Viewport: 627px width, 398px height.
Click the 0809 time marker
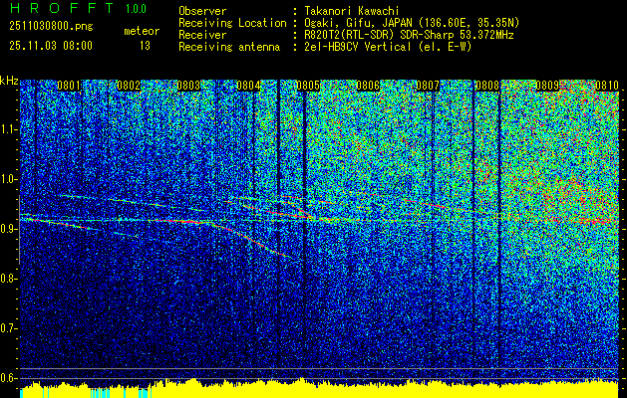547,86
